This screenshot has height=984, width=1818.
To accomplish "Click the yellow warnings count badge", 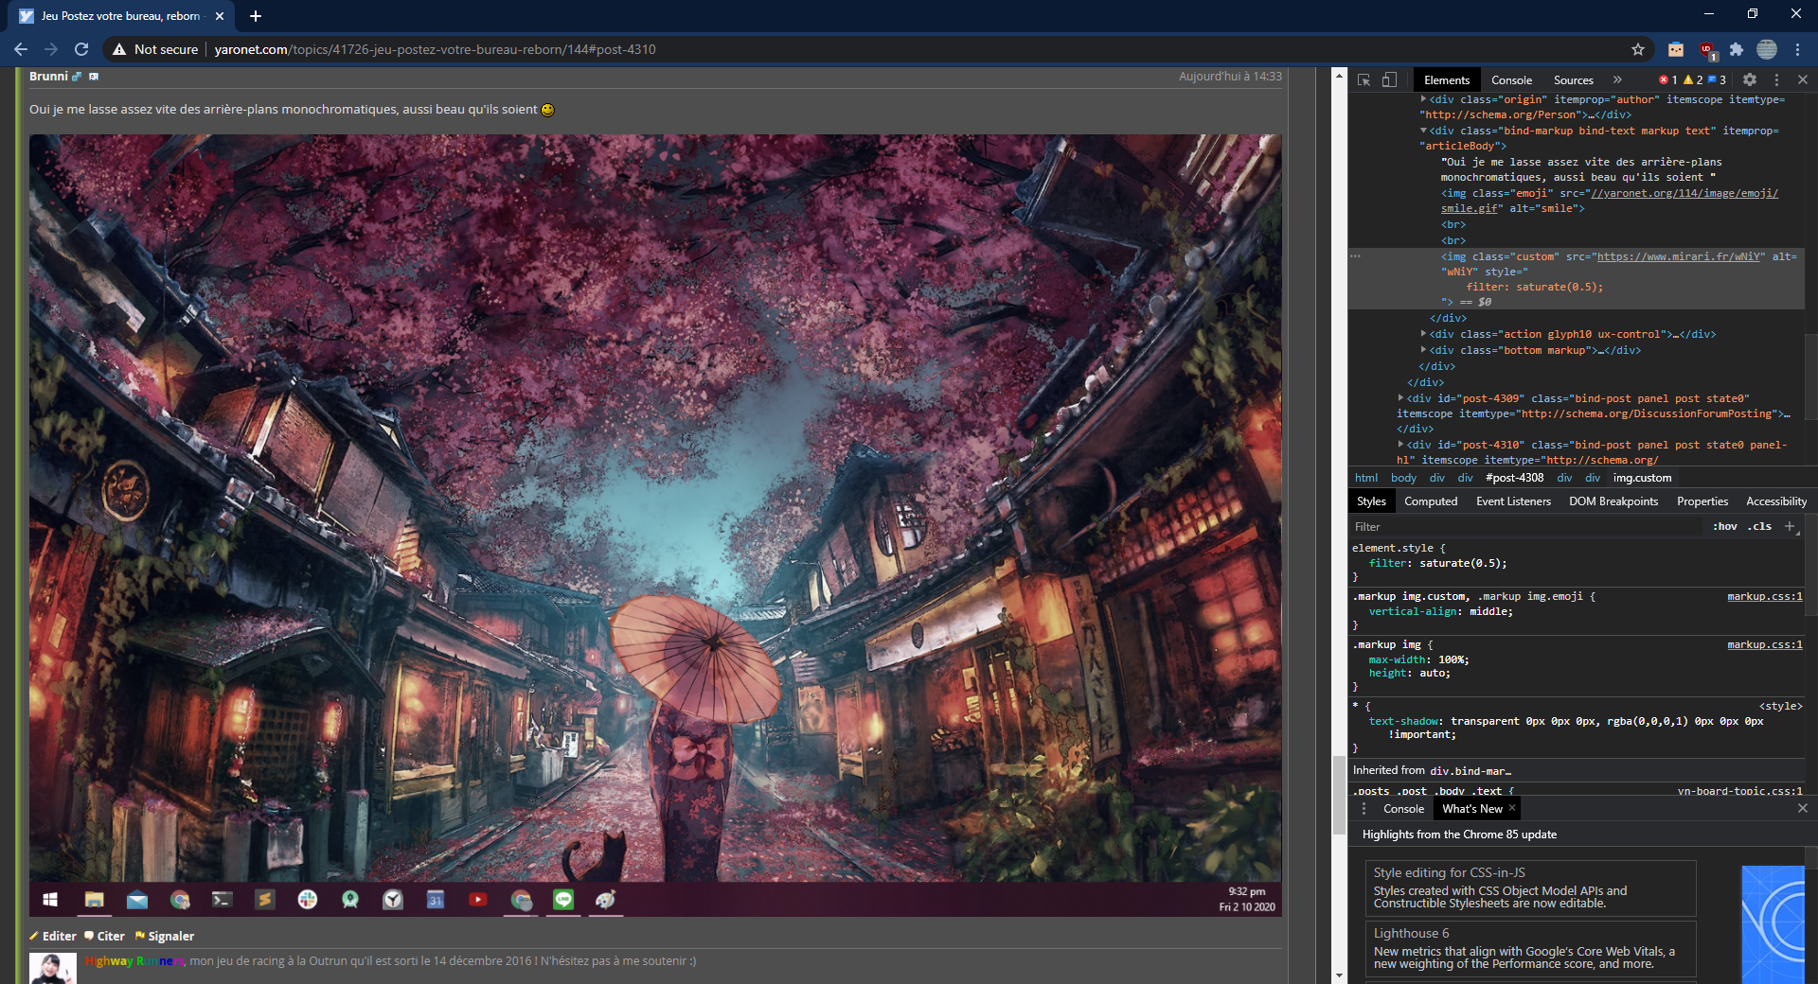I will [x=1692, y=80].
